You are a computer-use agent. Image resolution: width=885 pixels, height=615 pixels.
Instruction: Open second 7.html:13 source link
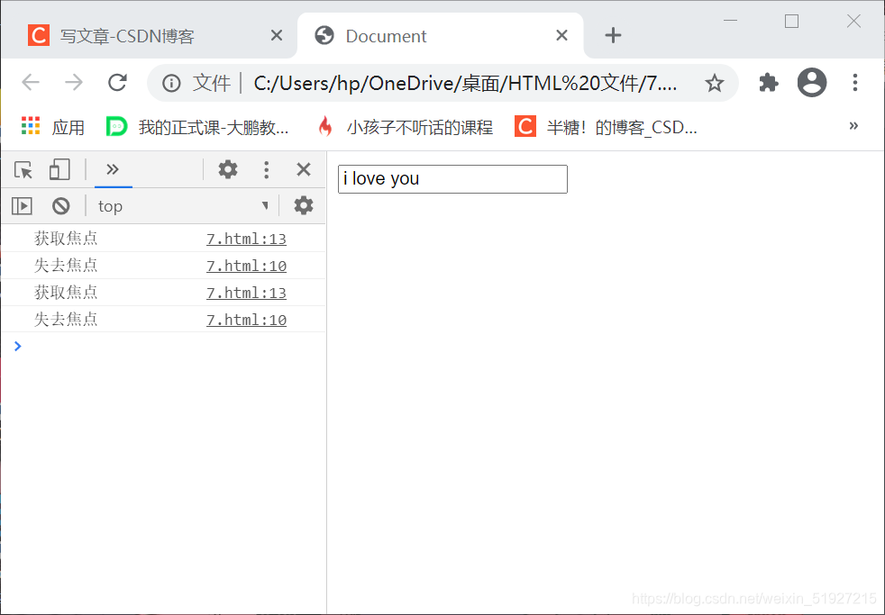[246, 294]
